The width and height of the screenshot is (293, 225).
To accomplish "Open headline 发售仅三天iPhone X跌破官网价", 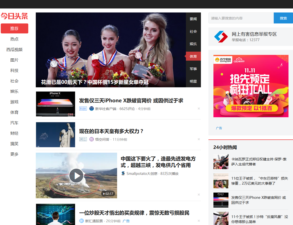I will [x=131, y=101].
